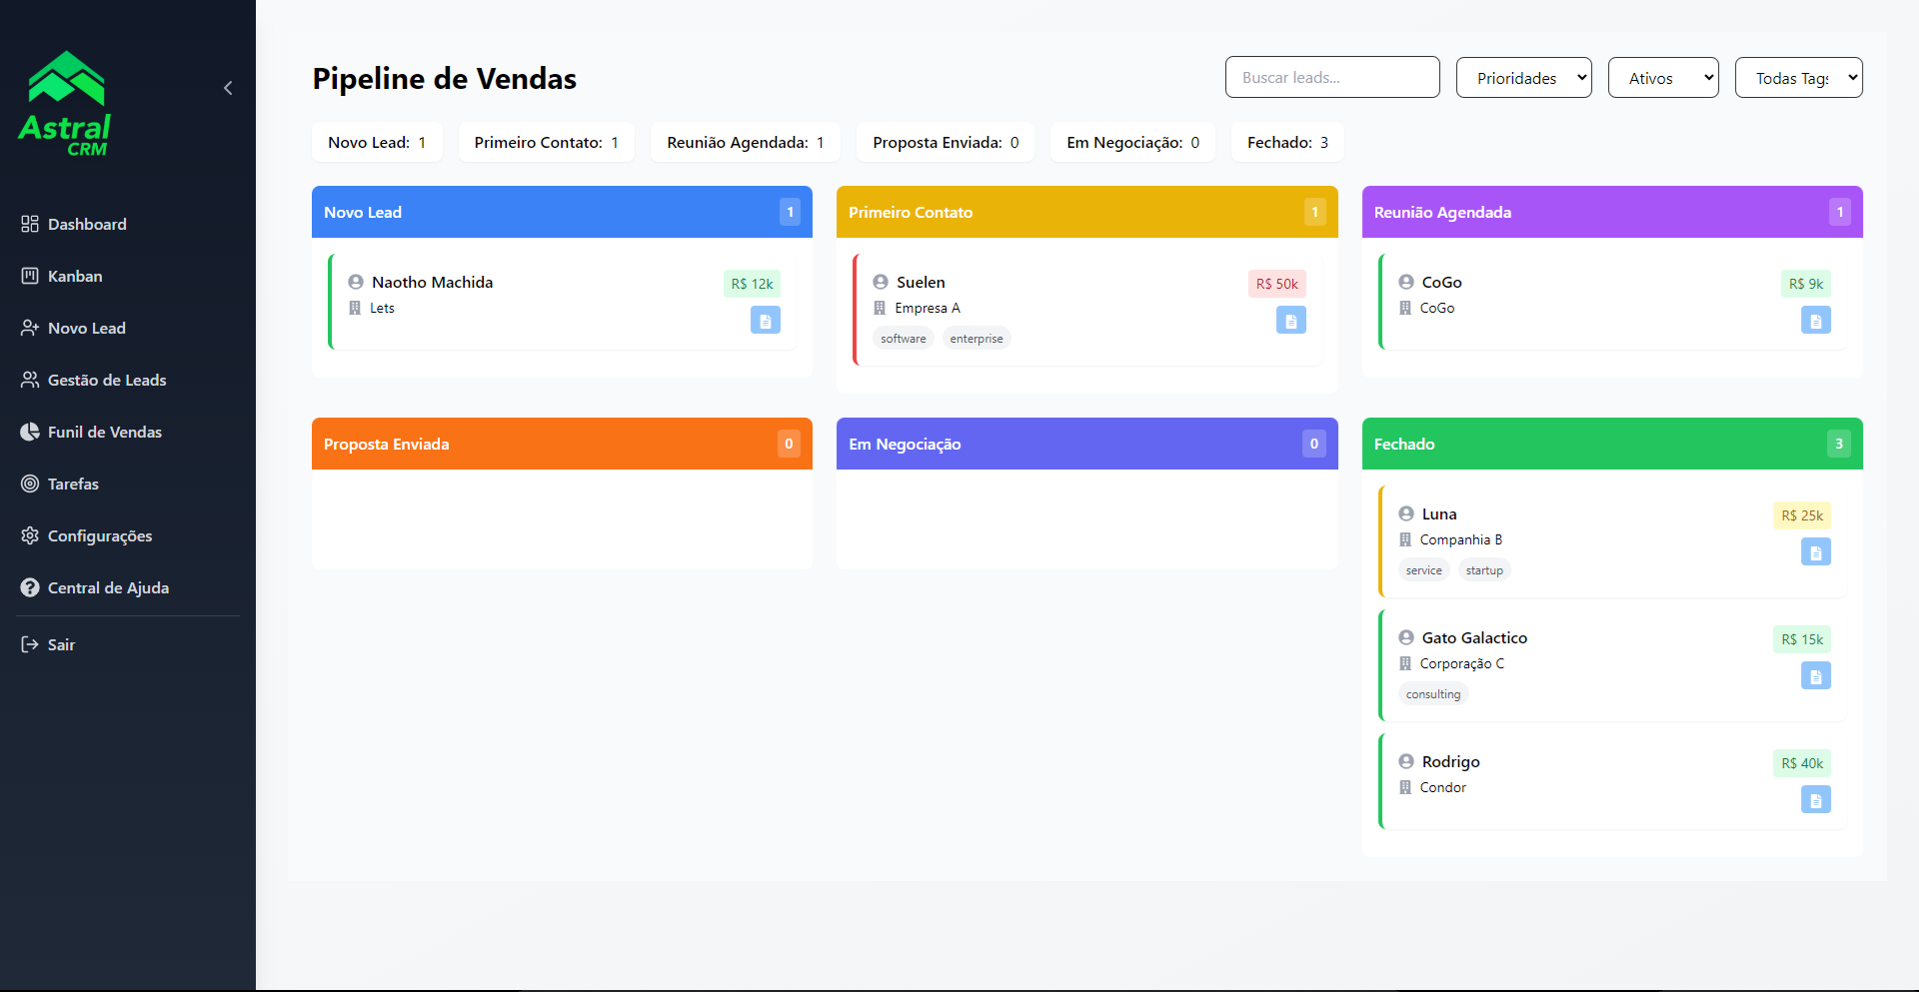Click the document icon on Luna's card
The width and height of the screenshot is (1919, 992).
(x=1815, y=552)
